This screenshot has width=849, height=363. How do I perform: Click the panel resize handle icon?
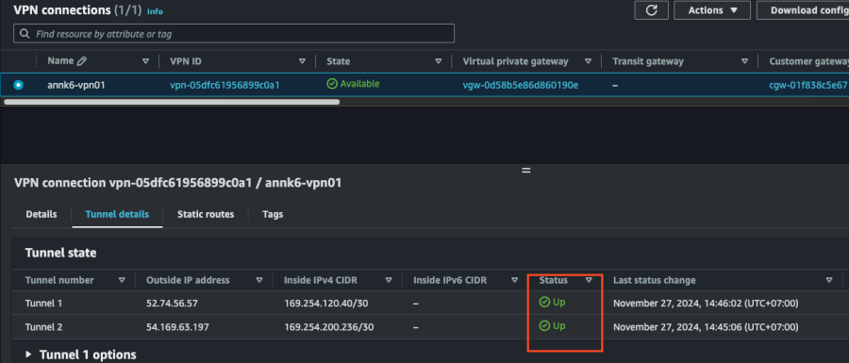(525, 170)
